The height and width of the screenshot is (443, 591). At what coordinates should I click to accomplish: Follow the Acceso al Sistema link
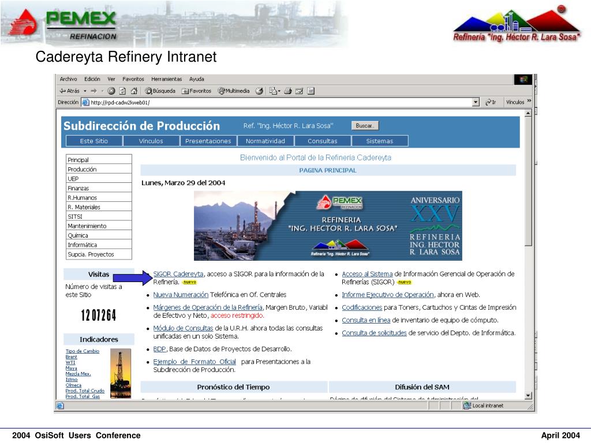coord(367,274)
